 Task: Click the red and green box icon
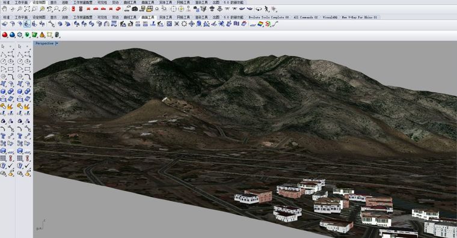click(268, 24)
